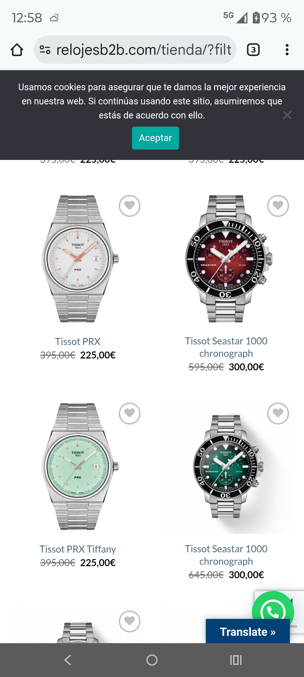Open the tab switcher showing 3 tabs
The width and height of the screenshot is (304, 677).
click(253, 50)
